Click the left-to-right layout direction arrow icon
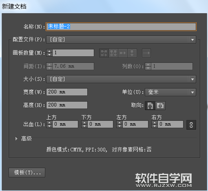Screen dimensions: 208x191 click(x=146, y=53)
